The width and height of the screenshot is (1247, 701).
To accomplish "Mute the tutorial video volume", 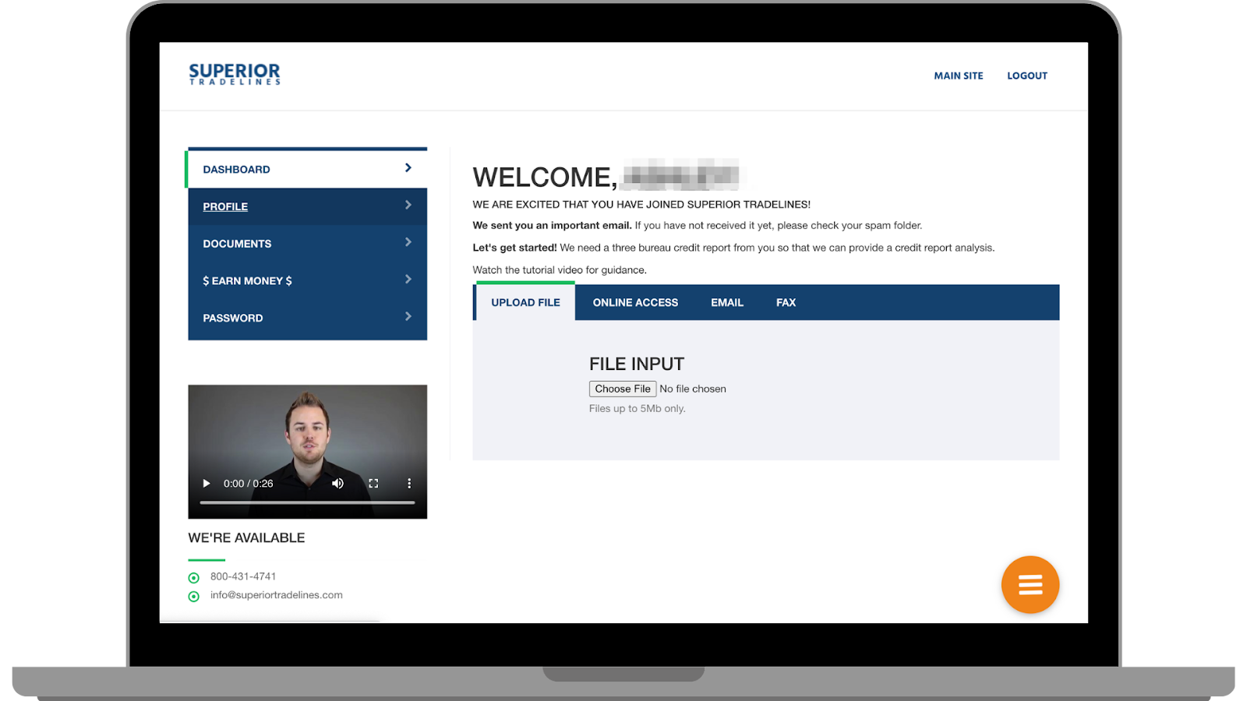I will tap(337, 484).
